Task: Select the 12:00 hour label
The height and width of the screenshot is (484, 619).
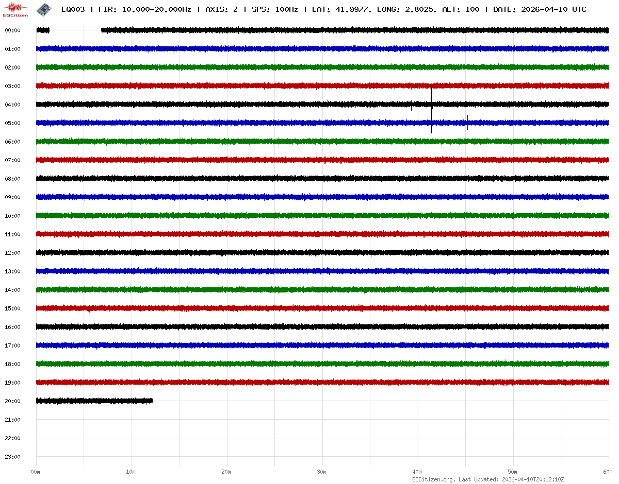Action: [12, 253]
